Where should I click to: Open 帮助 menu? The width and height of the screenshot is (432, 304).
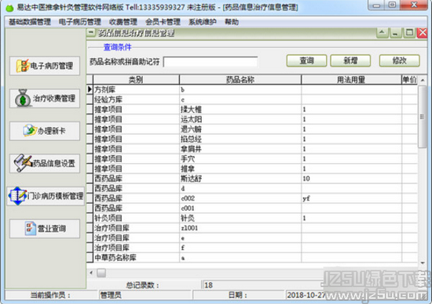tap(232, 22)
